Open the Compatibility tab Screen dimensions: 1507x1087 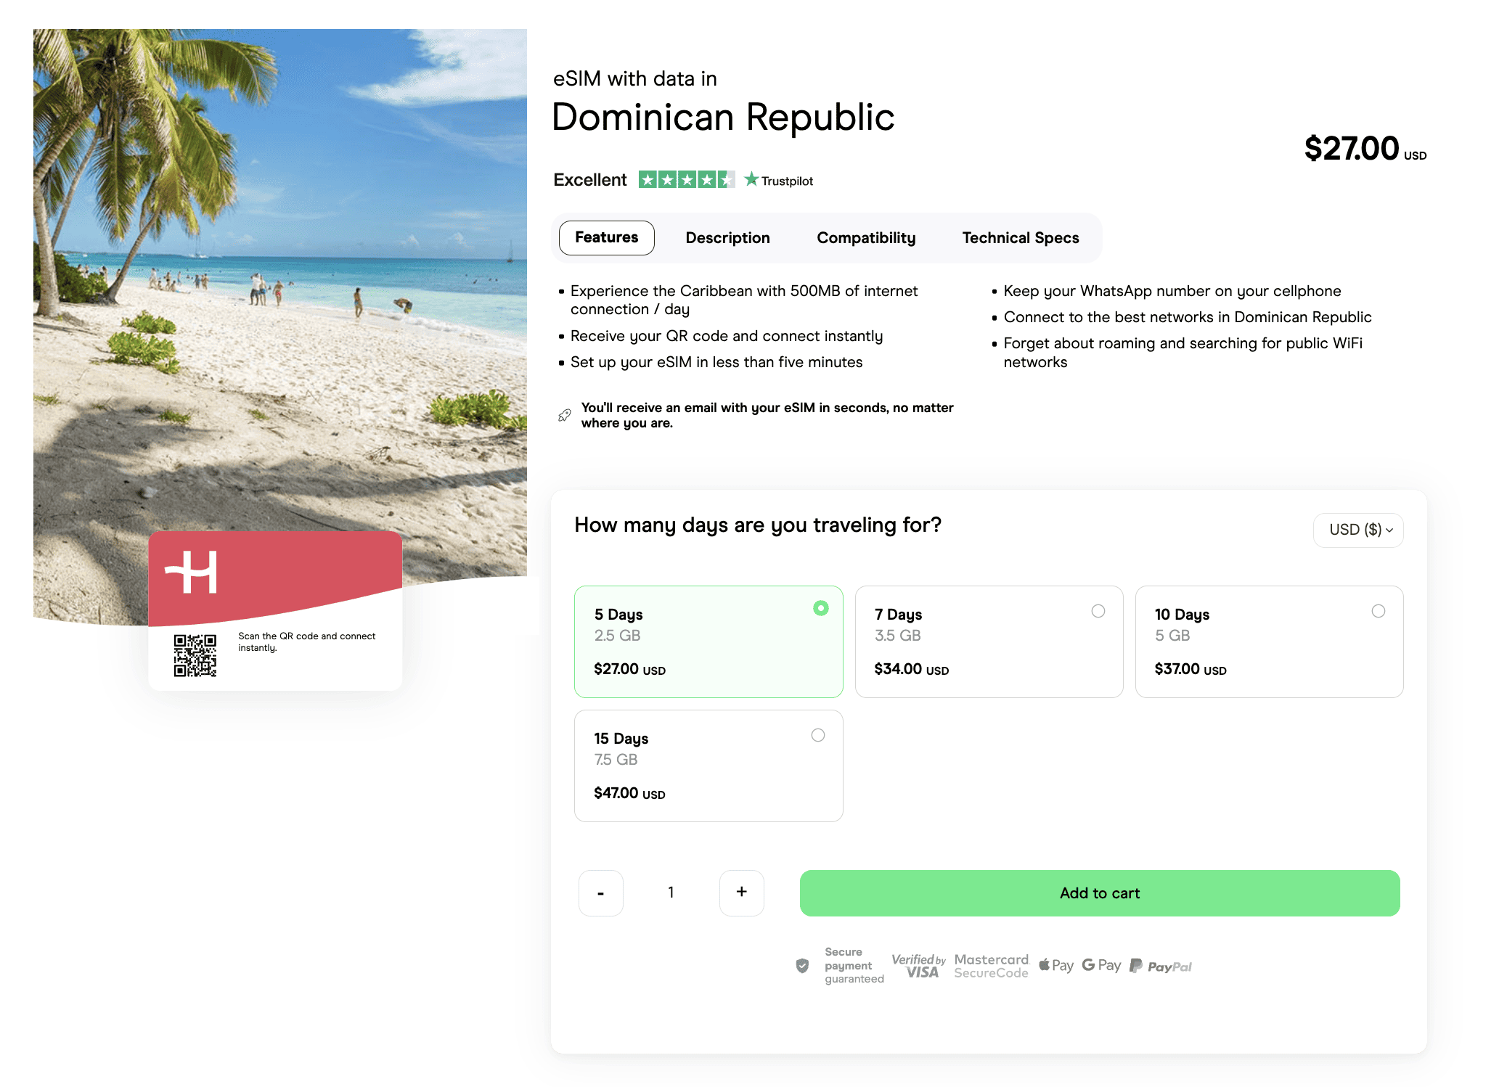(x=866, y=238)
